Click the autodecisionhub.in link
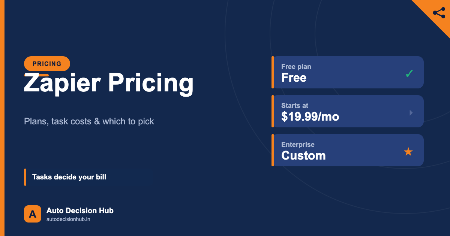Viewport: 450px width, 236px height. pos(68,219)
